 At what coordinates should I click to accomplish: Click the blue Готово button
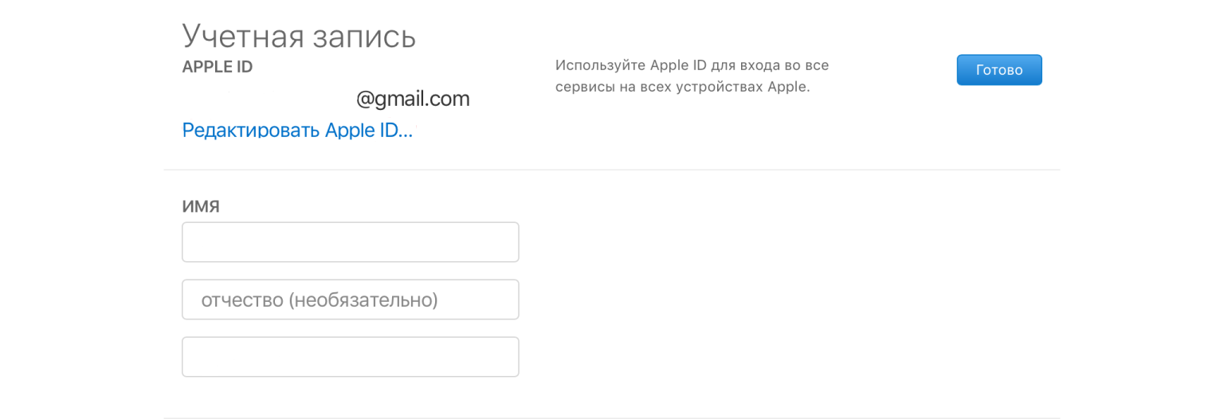998,70
